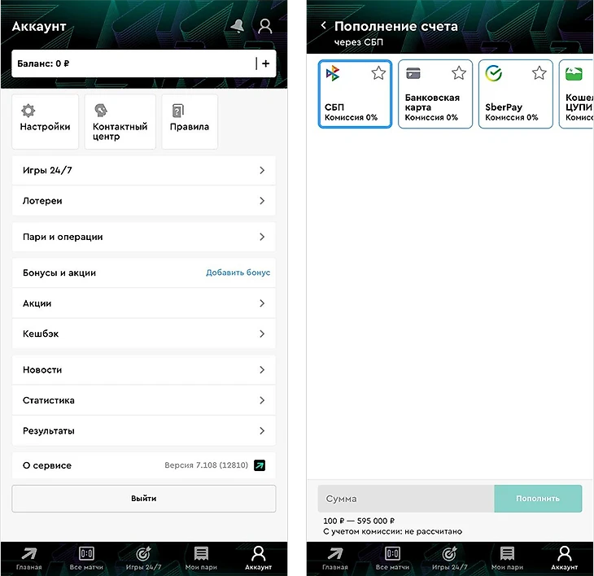Open Мои пари in right screen navigation
Image resolution: width=594 pixels, height=576 pixels.
coord(507,559)
